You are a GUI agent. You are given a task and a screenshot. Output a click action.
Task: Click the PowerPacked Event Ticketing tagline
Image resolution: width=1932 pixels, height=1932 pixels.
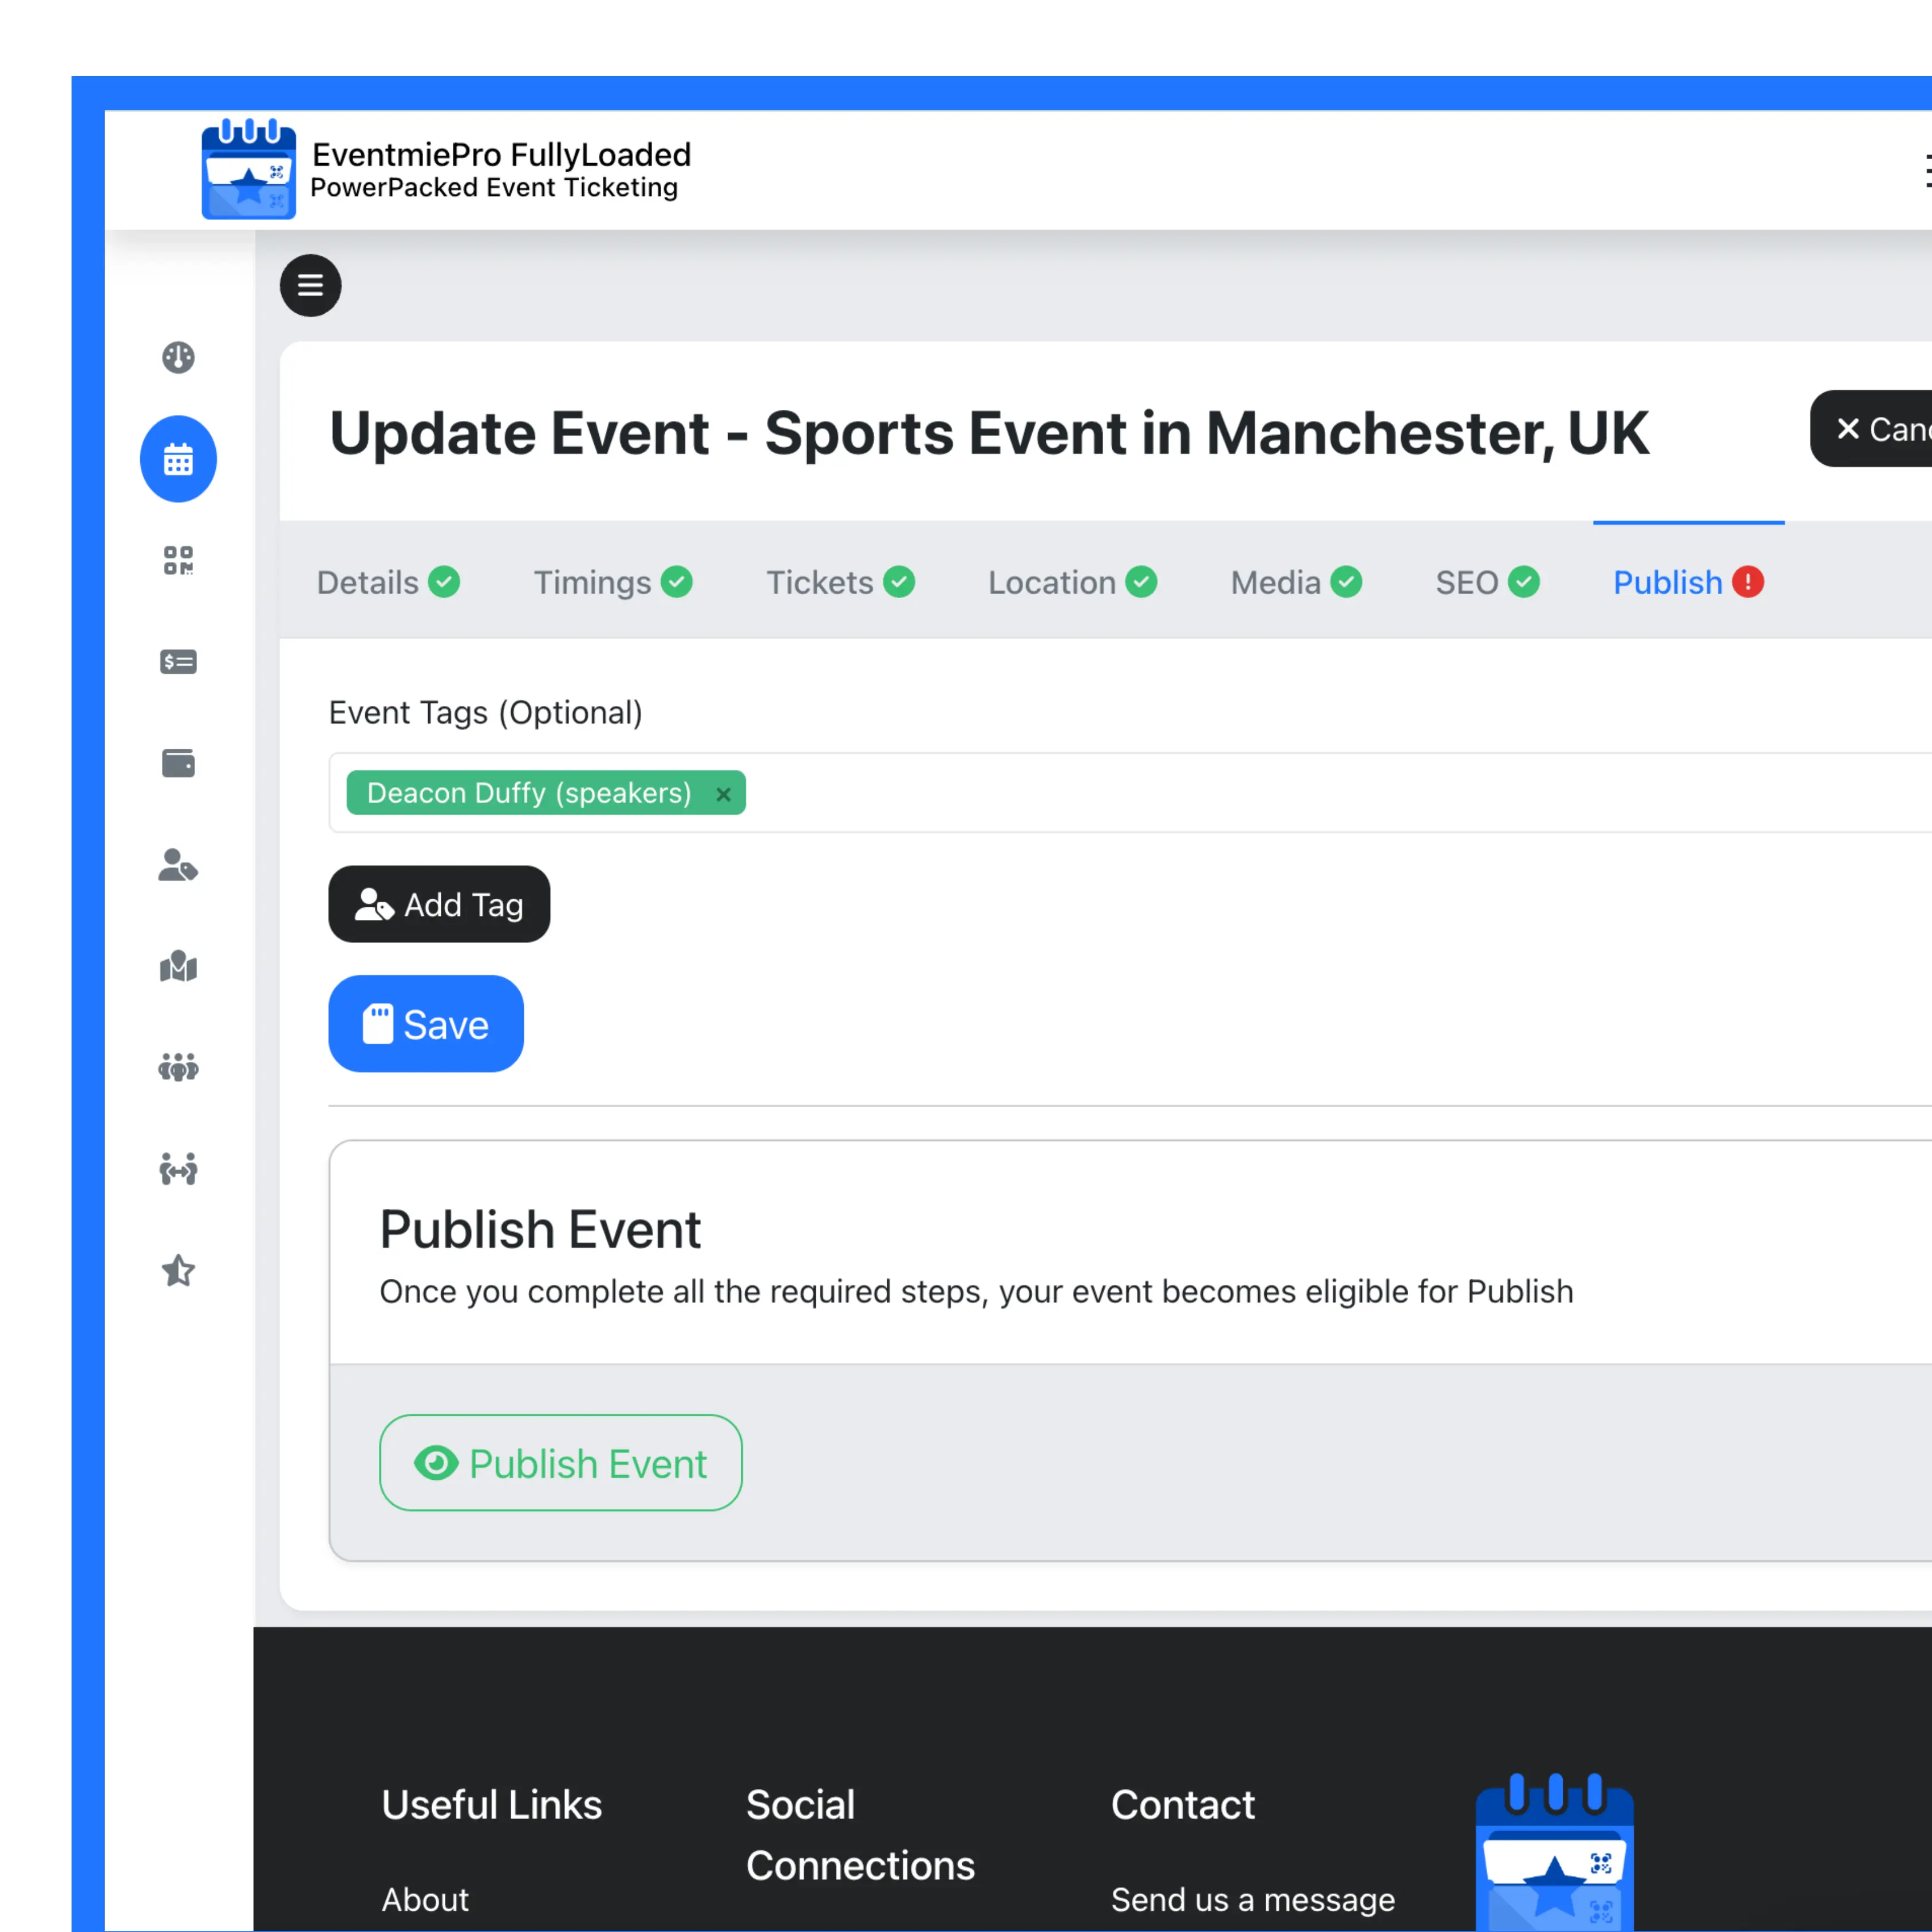click(x=494, y=188)
